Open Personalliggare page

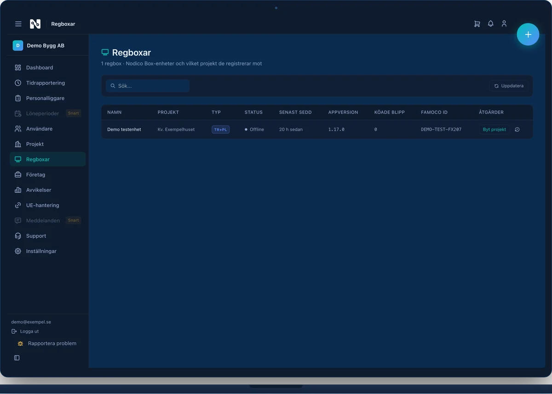click(47, 98)
